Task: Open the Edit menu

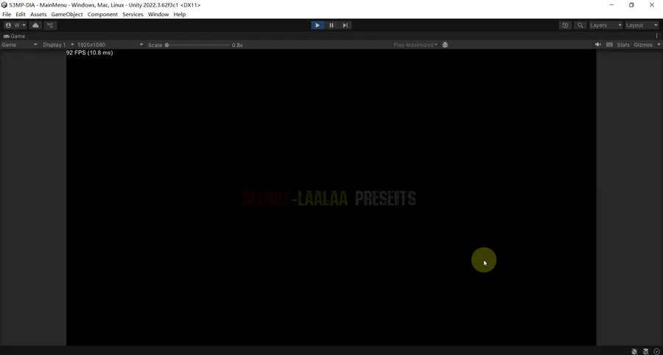Action: (21, 15)
